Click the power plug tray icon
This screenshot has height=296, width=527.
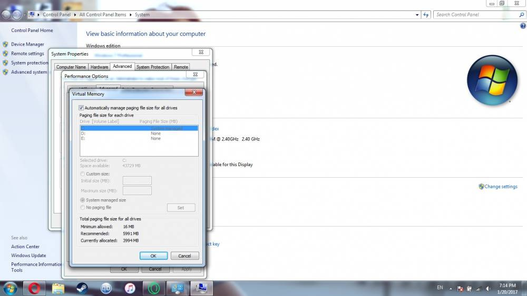point(470,289)
